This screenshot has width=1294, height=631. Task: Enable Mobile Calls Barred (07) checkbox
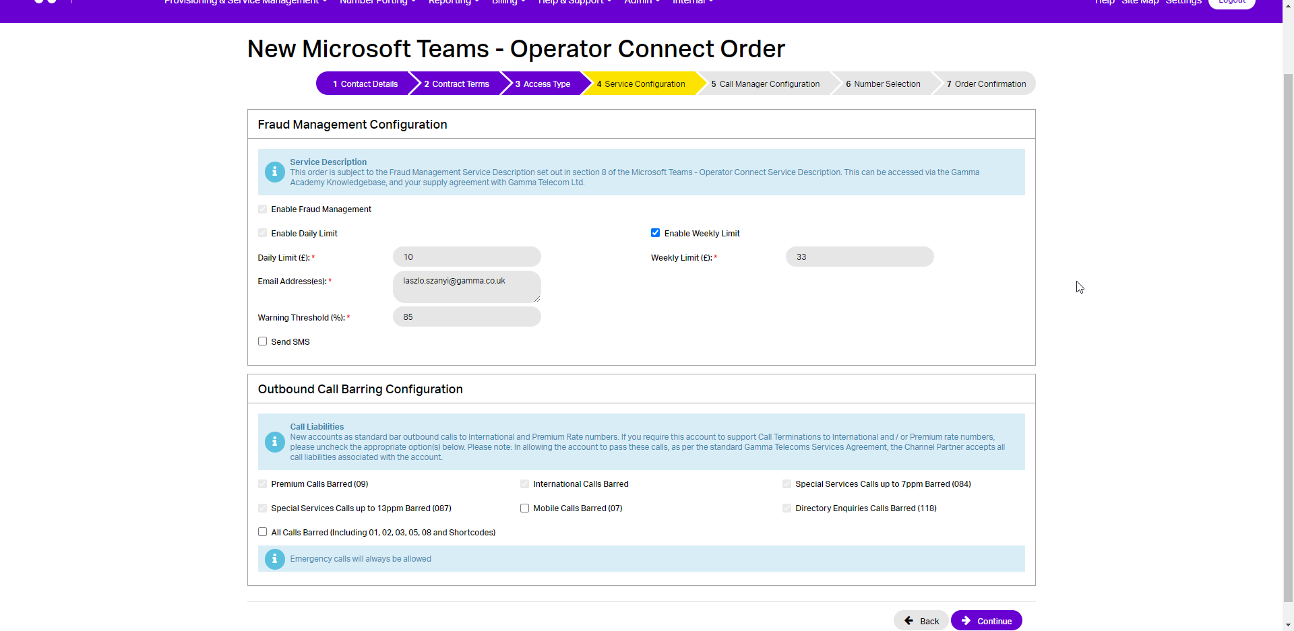coord(524,508)
